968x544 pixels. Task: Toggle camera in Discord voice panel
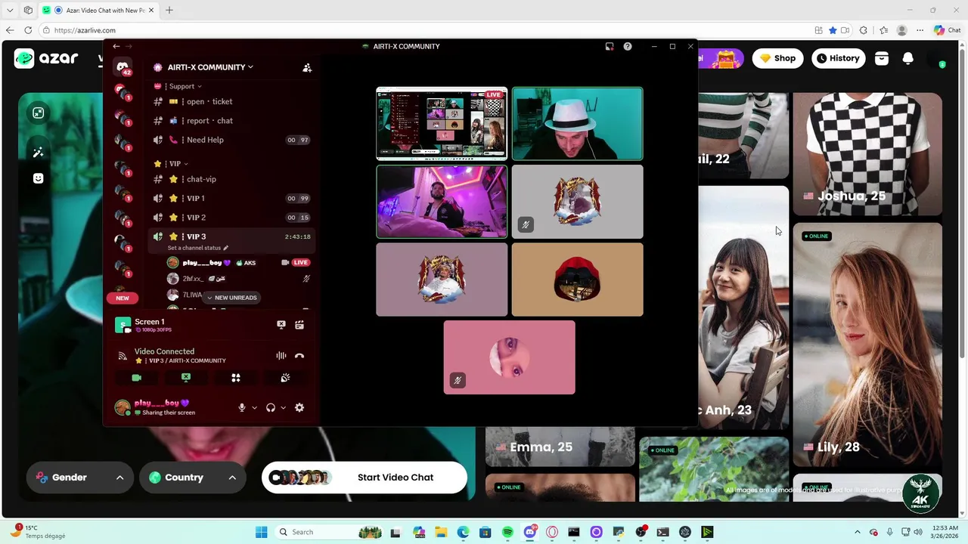(136, 378)
